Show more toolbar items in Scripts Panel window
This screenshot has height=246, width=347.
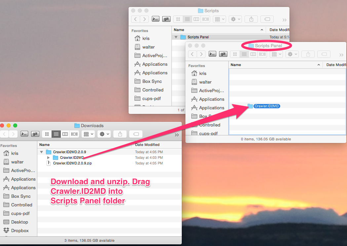click(341, 55)
